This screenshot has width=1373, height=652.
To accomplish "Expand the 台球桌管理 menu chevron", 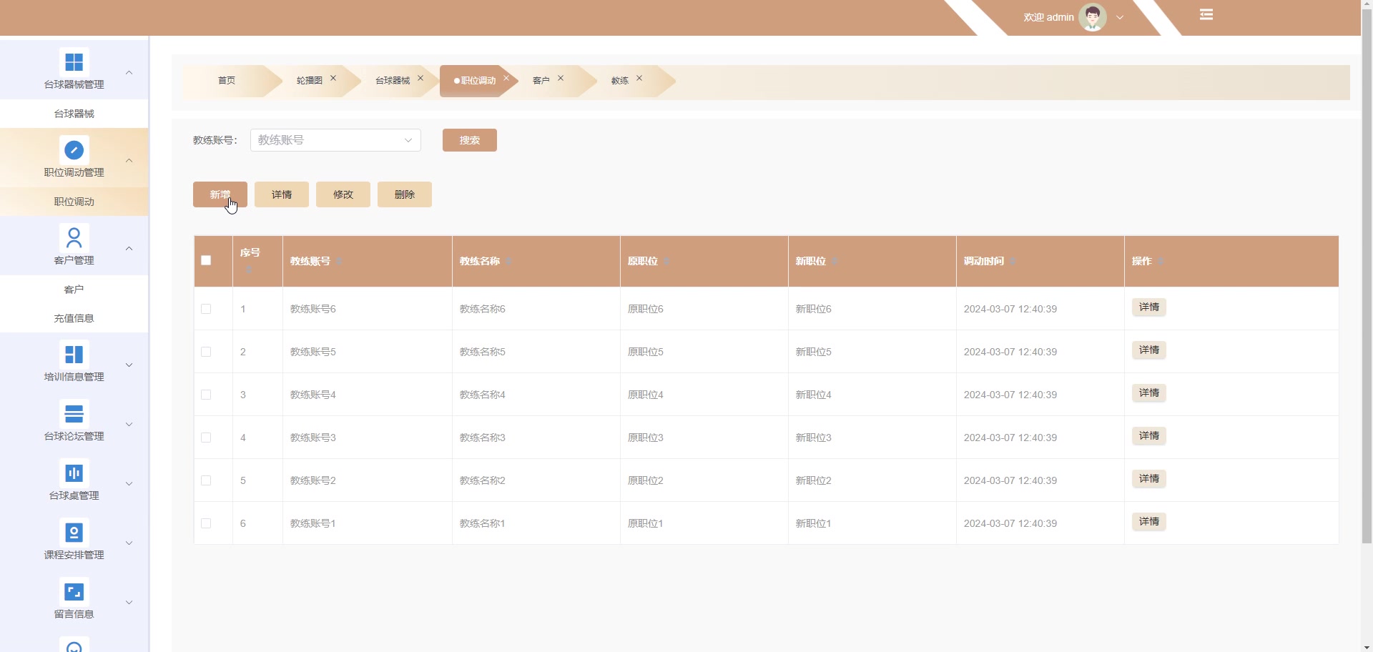I will coord(129,483).
